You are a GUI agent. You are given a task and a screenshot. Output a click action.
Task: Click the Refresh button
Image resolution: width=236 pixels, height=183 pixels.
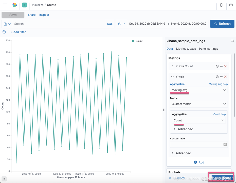coord(222,24)
